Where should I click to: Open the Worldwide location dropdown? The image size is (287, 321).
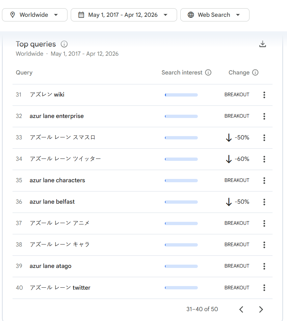35,15
